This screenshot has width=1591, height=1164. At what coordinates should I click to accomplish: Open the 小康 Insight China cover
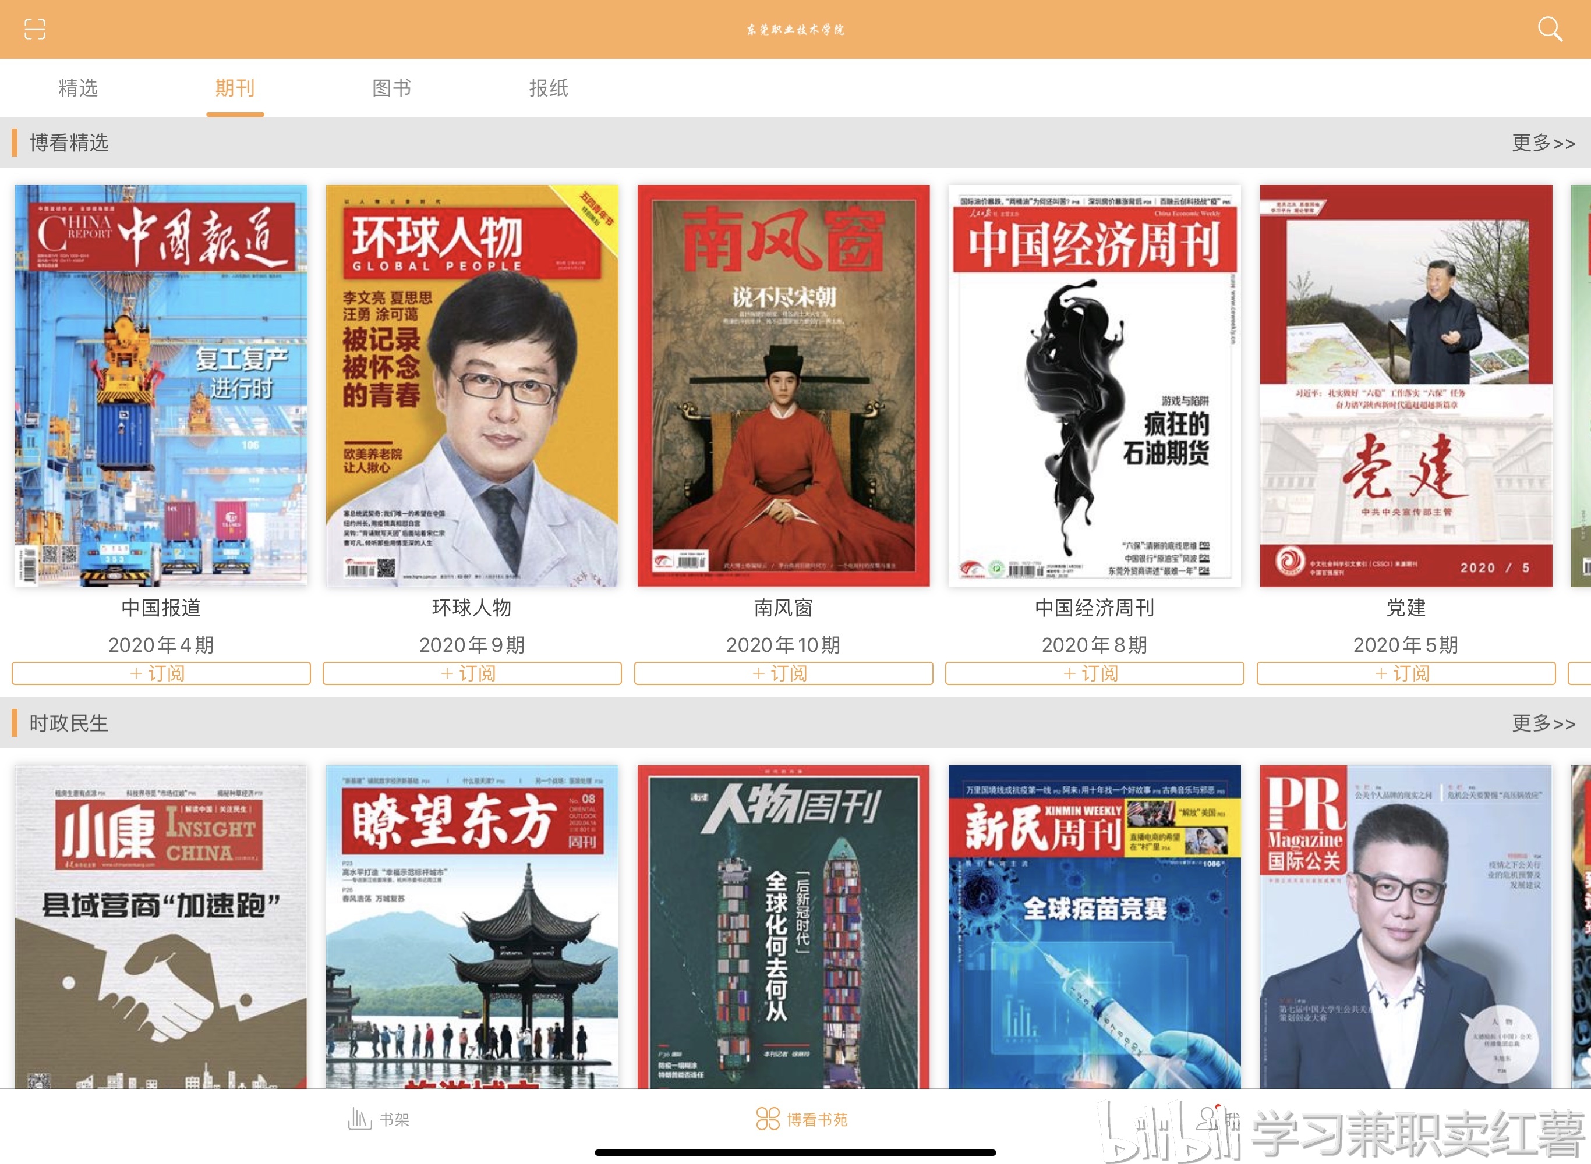[x=161, y=927]
